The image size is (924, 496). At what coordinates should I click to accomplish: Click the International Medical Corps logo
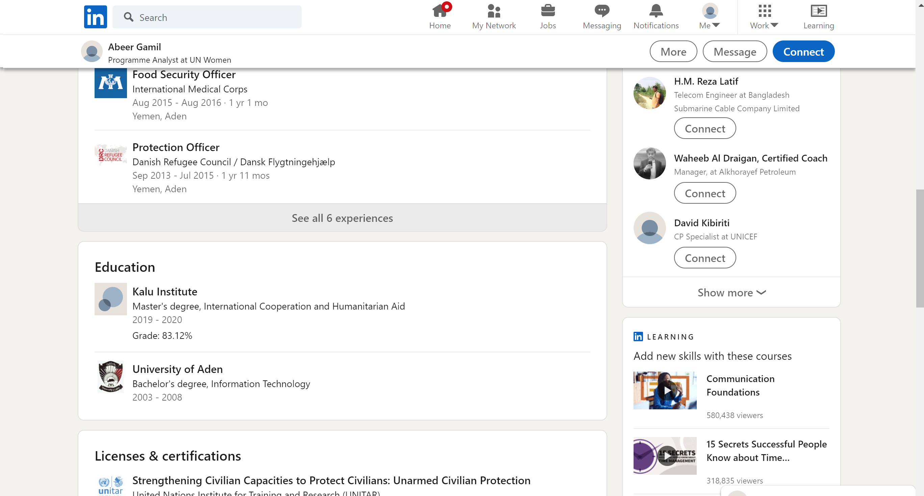110,82
